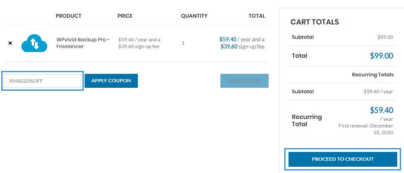Image resolution: width=404 pixels, height=173 pixels.
Task: Focus the XMAS20%OFF coupon code field
Action: (x=42, y=81)
